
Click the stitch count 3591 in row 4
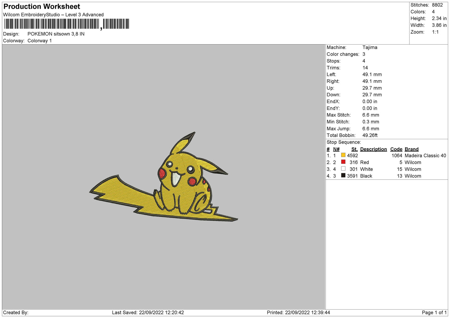(x=353, y=176)
